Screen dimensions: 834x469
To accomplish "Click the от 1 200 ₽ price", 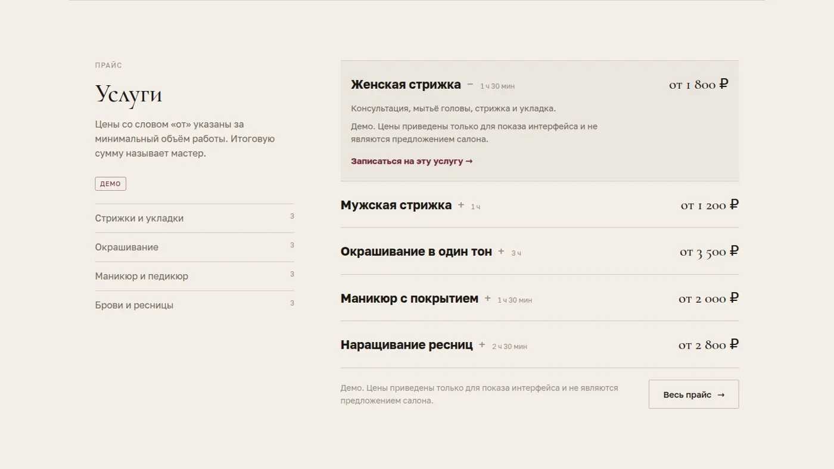I will pyautogui.click(x=709, y=205).
